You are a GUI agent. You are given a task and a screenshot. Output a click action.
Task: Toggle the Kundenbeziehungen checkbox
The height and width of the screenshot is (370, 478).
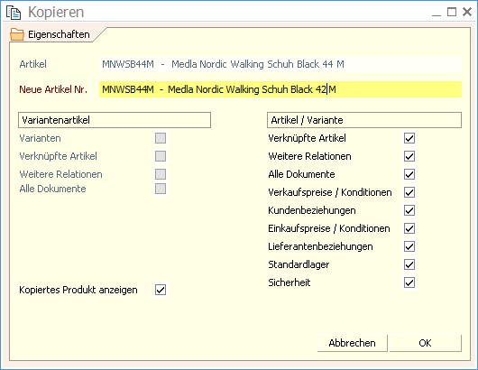point(409,210)
